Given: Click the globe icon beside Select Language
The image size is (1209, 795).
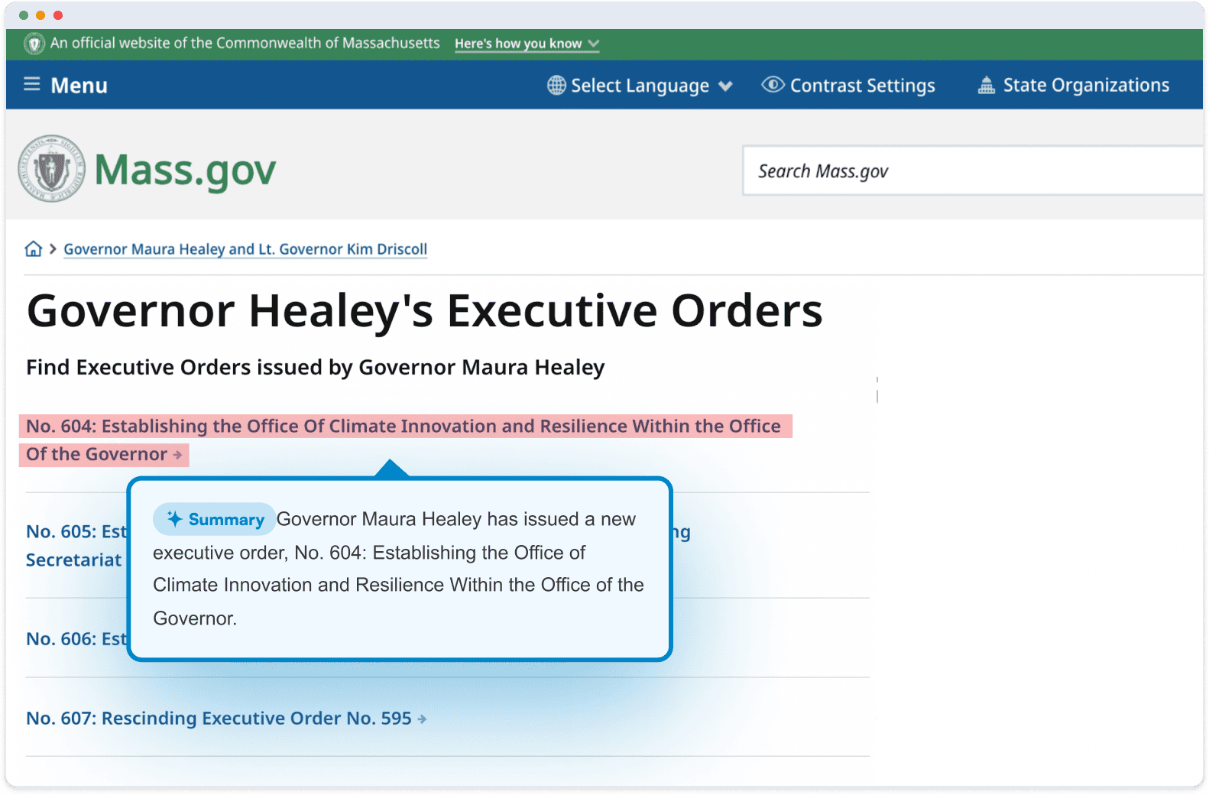Looking at the screenshot, I should point(556,85).
